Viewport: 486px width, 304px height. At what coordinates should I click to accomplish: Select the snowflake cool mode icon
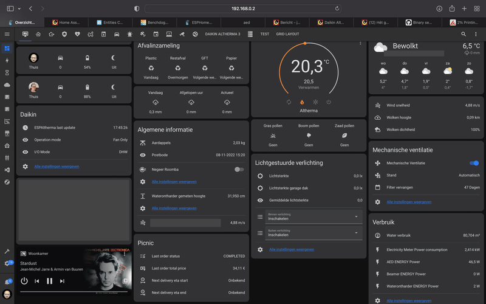315,102
